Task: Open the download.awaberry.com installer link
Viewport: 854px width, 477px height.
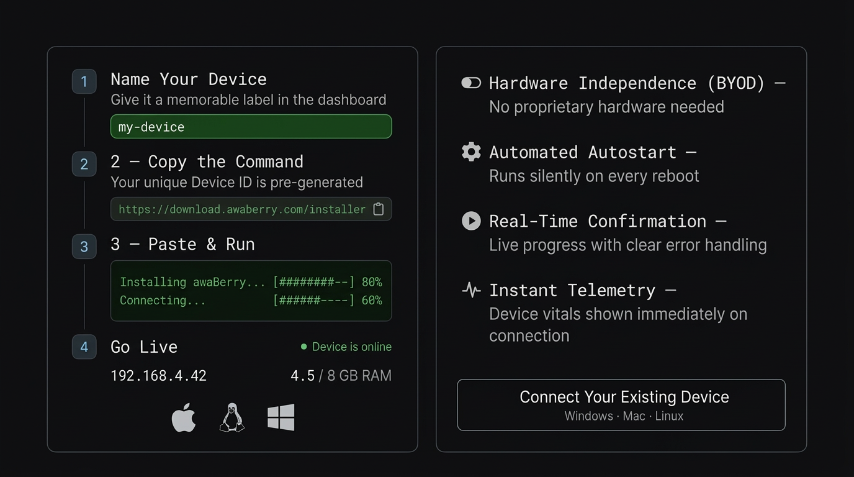Action: pos(242,209)
